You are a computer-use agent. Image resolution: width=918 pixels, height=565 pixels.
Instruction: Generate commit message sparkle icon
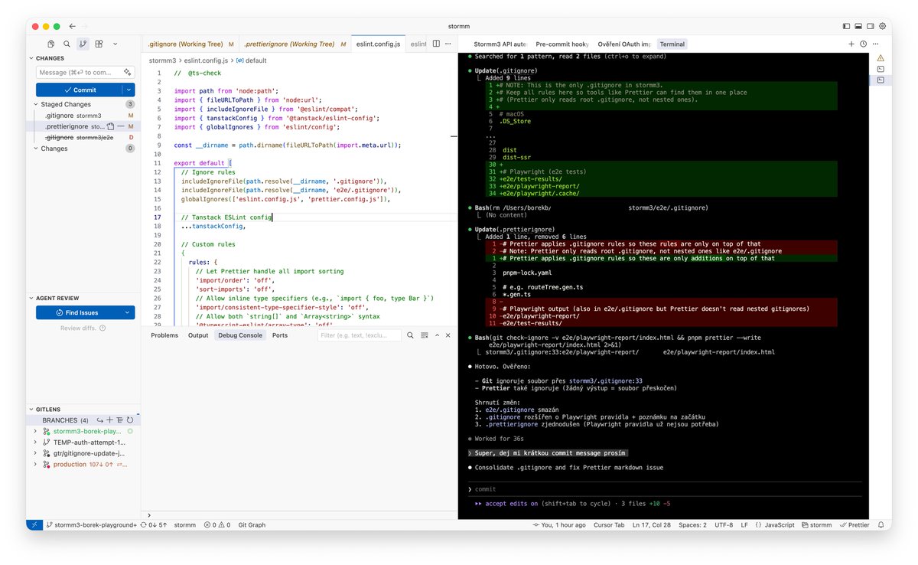(x=127, y=72)
